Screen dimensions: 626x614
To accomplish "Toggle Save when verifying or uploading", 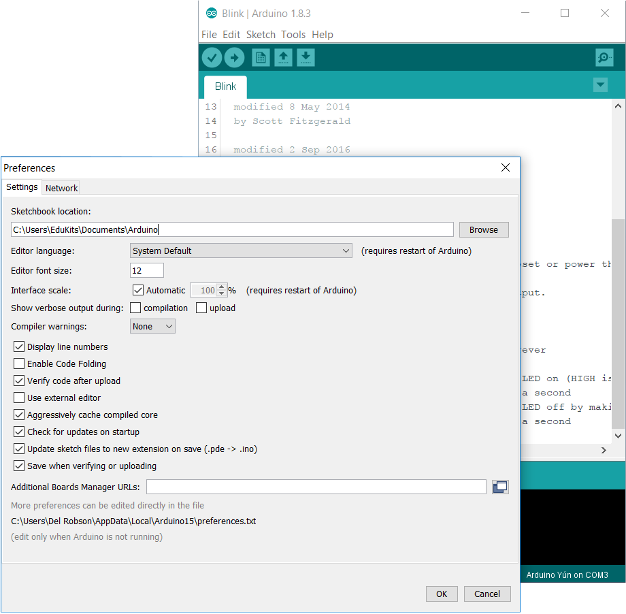I will [19, 466].
